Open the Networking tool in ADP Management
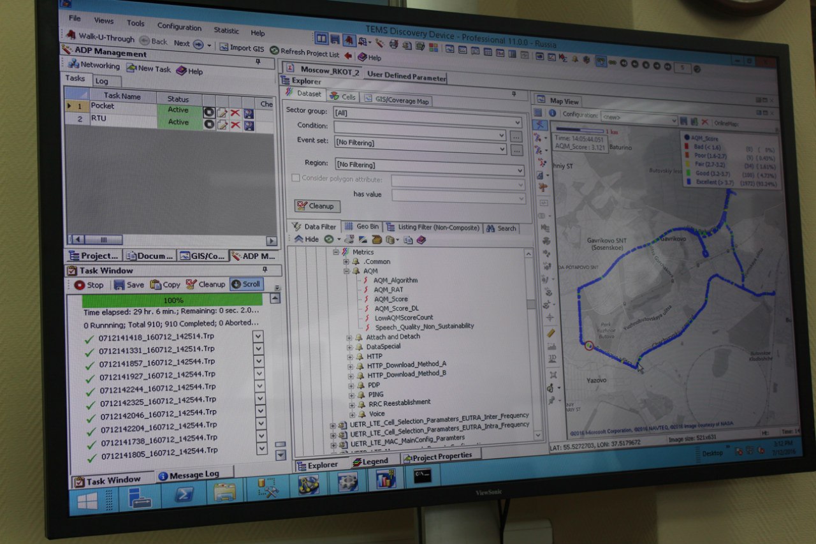This screenshot has width=816, height=544. 94,65
